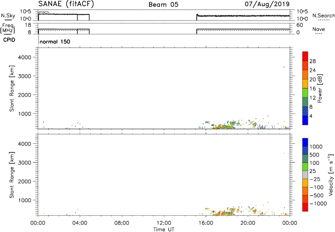
Task: Click the '20' label on Power colorbar
Action: coord(312,80)
